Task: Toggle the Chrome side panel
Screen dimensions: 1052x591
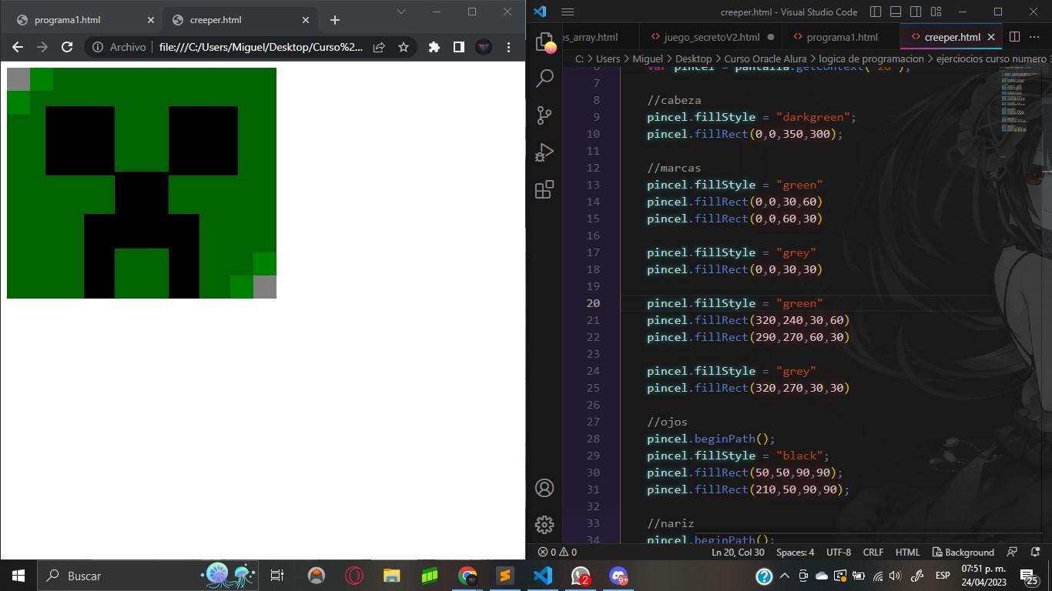Action: [x=459, y=47]
